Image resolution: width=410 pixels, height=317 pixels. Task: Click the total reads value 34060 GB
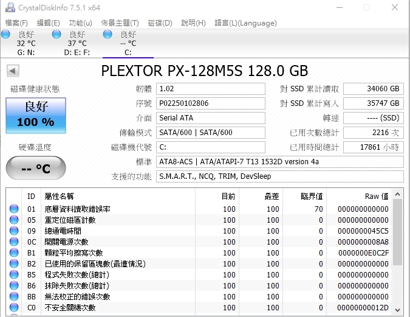coord(374,89)
